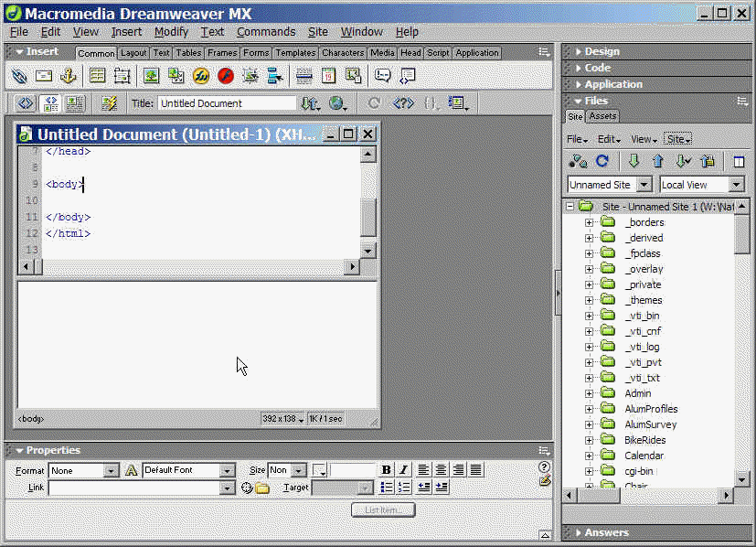
Task: Insert a Flash movie
Action: click(x=225, y=76)
